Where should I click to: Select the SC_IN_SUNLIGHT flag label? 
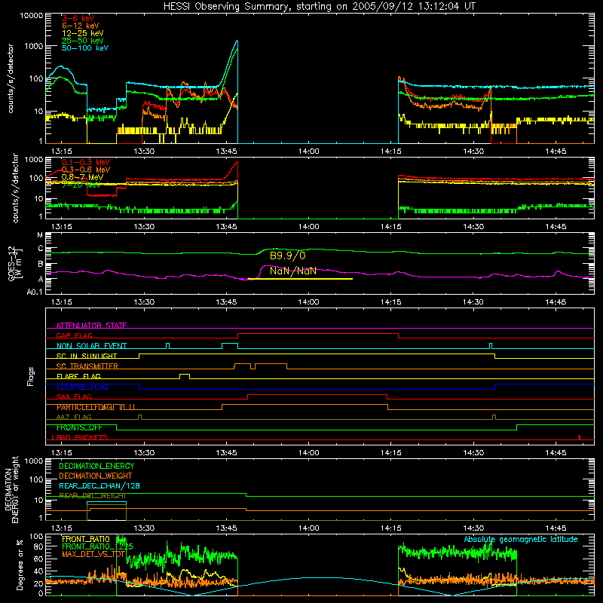click(x=87, y=356)
